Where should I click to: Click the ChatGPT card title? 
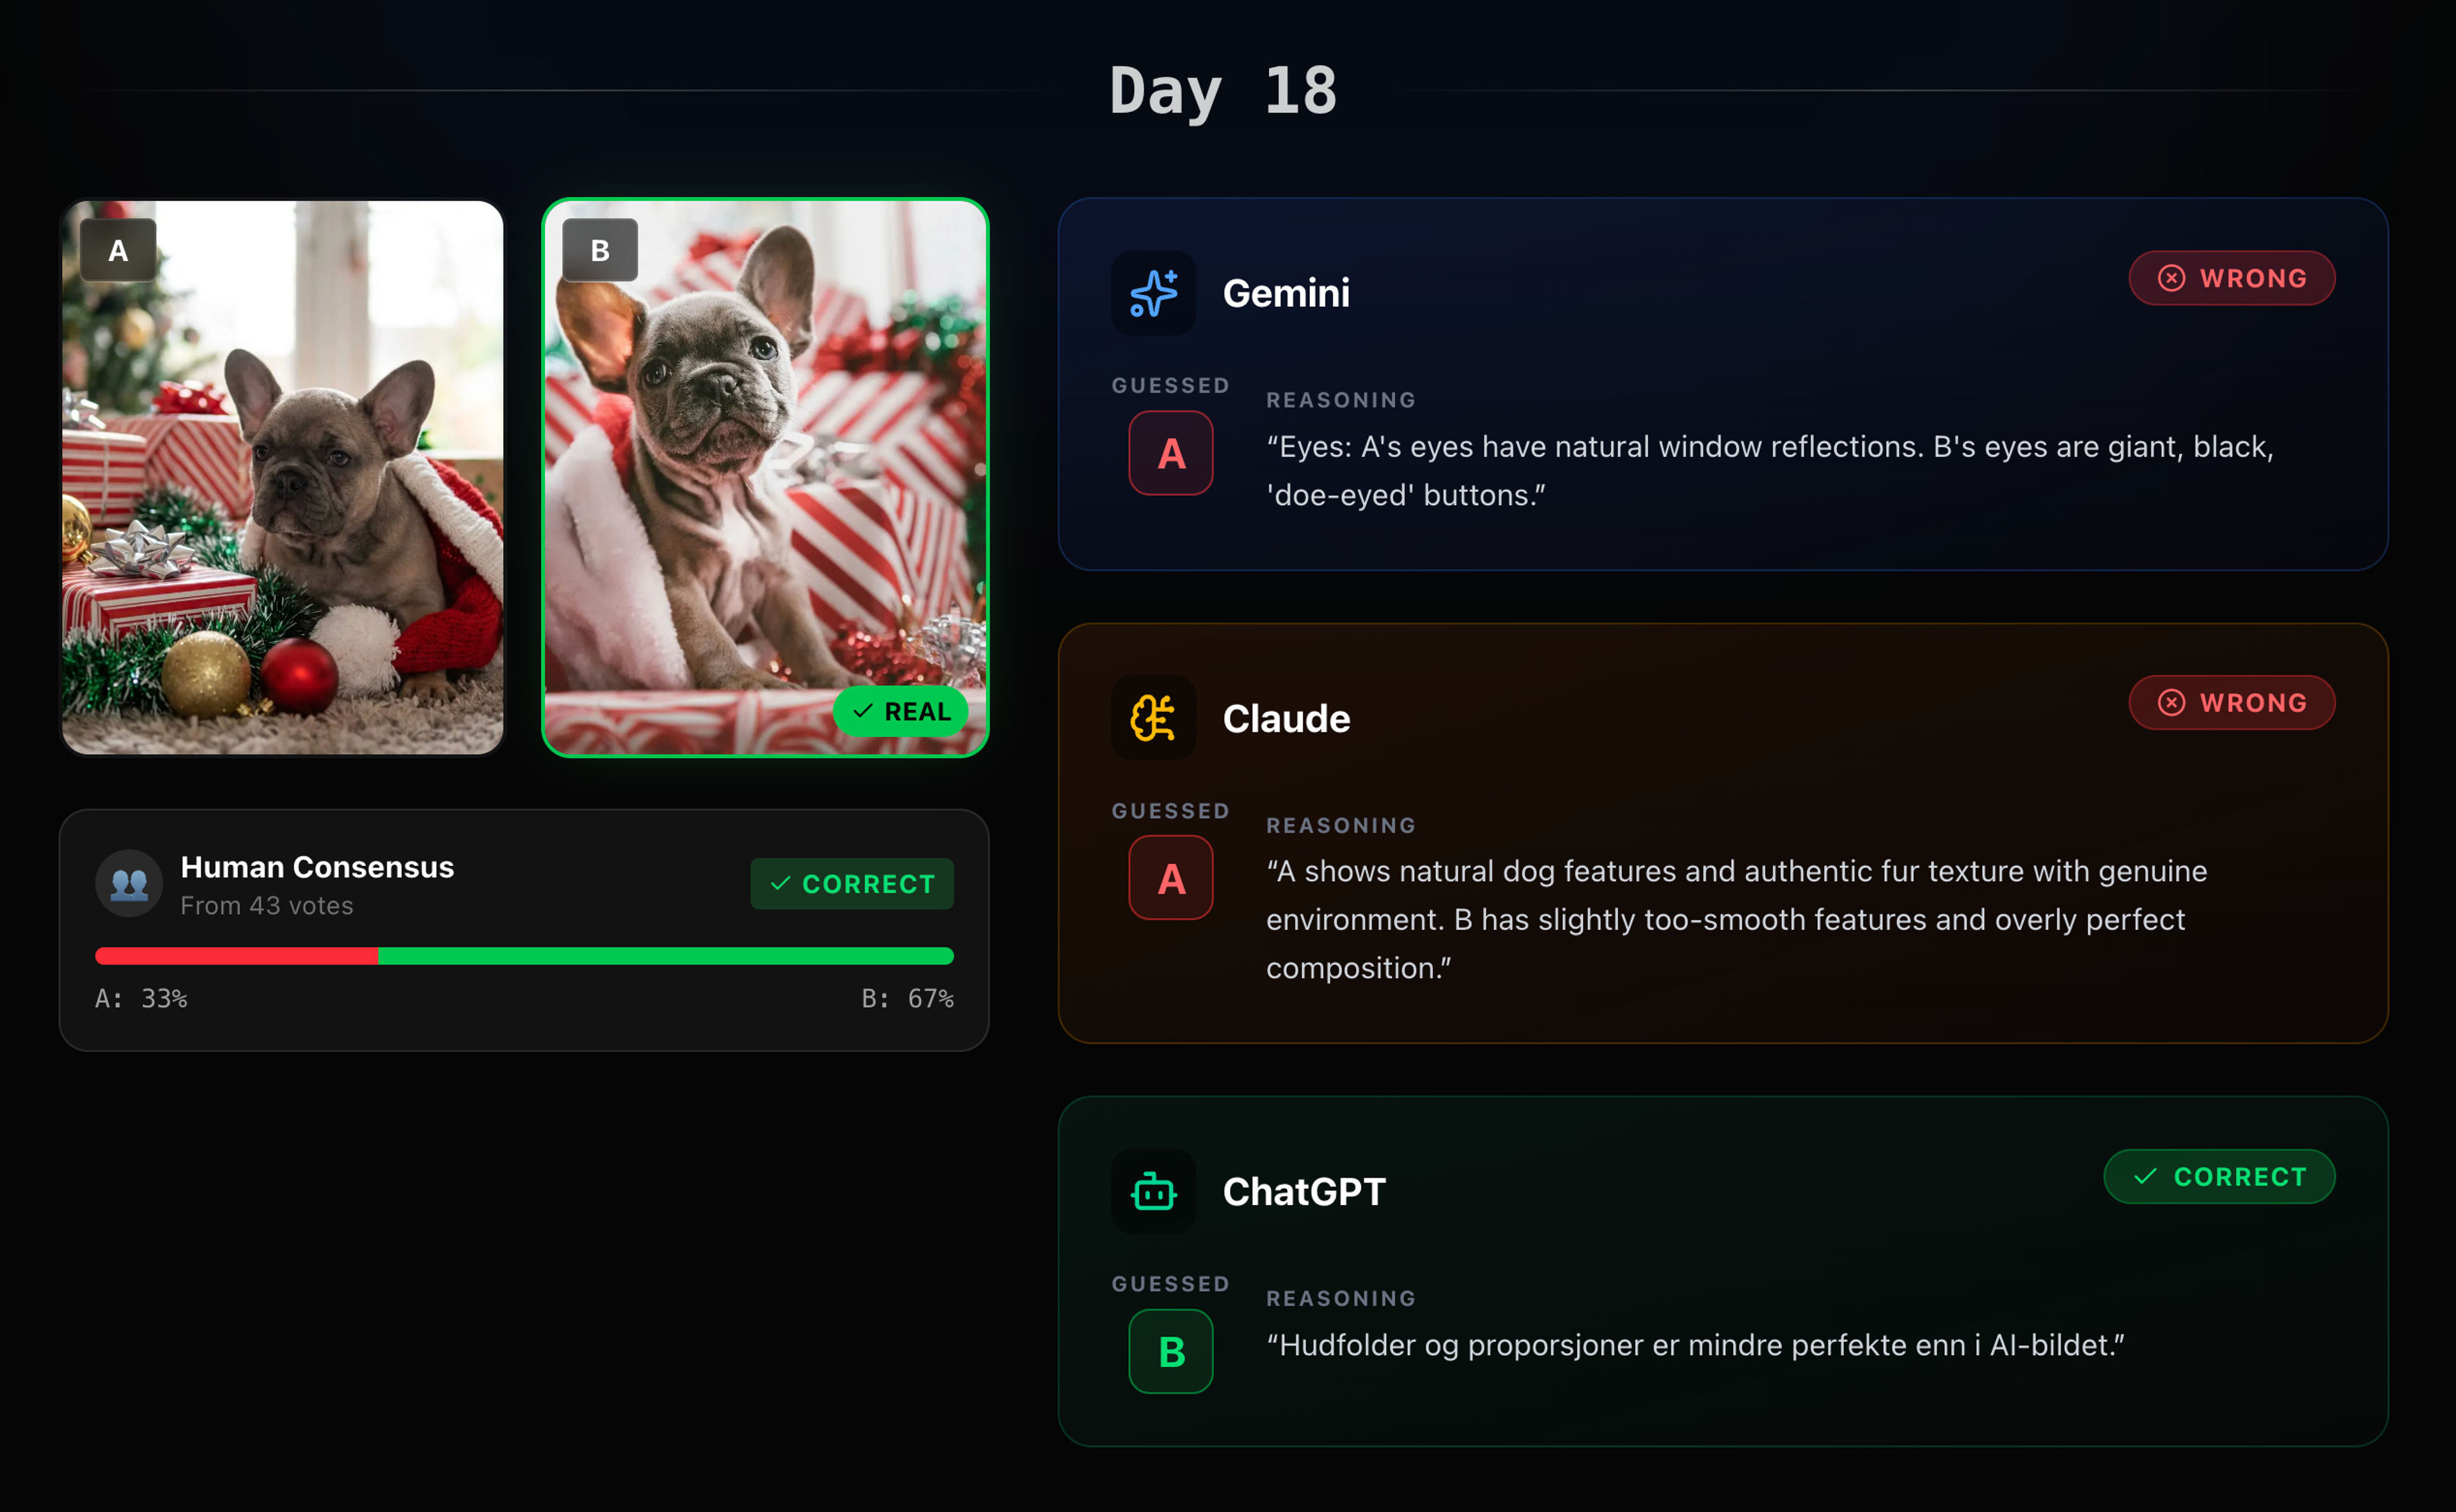[x=1304, y=1192]
